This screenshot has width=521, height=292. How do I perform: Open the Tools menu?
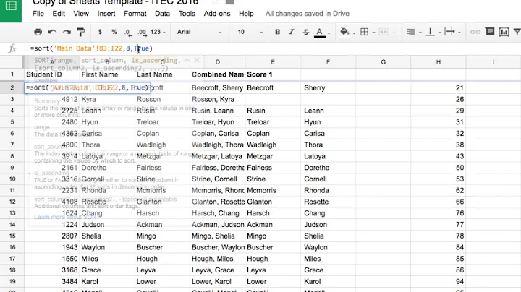point(187,14)
